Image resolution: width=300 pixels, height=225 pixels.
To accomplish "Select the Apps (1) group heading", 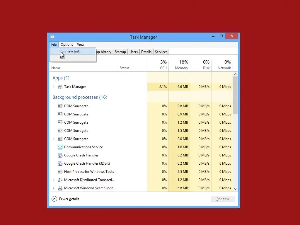I will click(x=61, y=78).
